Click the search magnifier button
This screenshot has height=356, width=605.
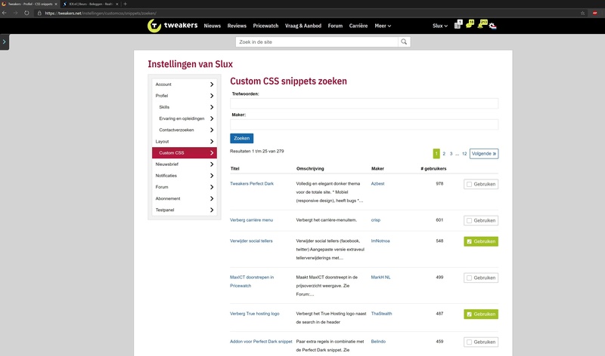[404, 42]
